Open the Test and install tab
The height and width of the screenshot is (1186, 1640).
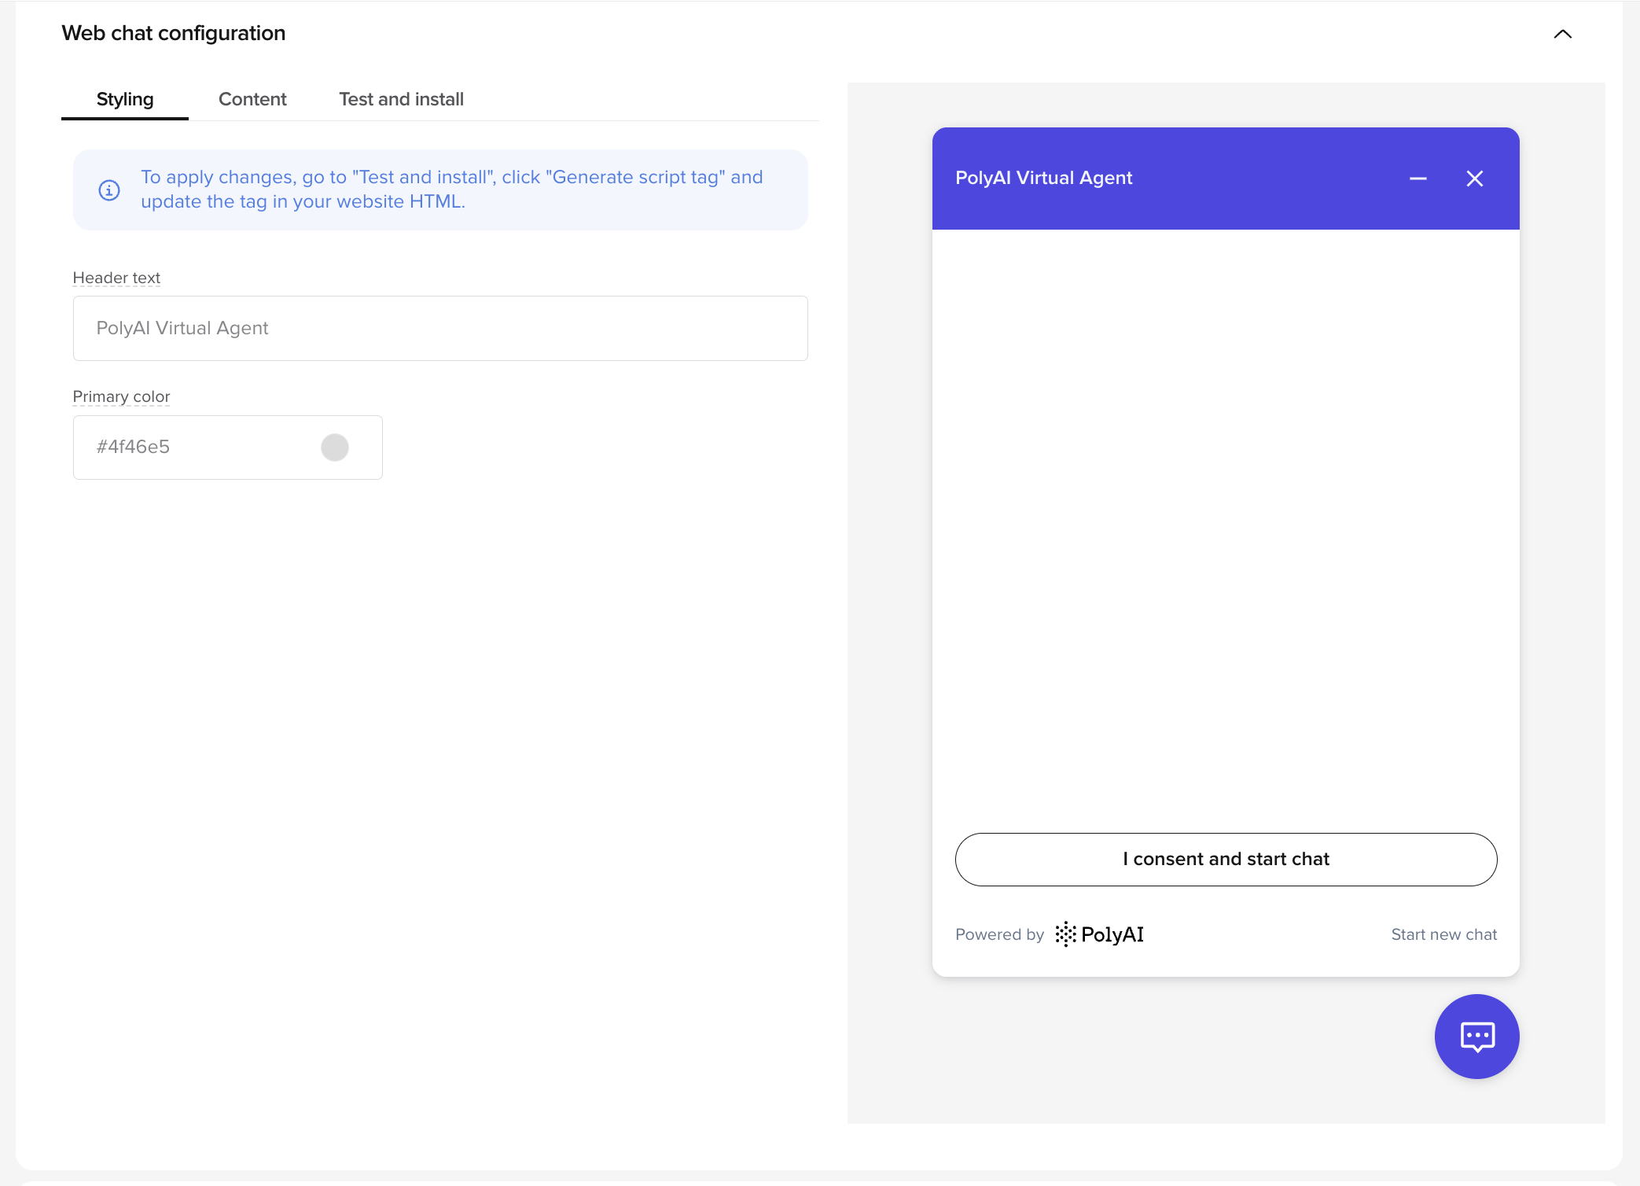click(401, 99)
